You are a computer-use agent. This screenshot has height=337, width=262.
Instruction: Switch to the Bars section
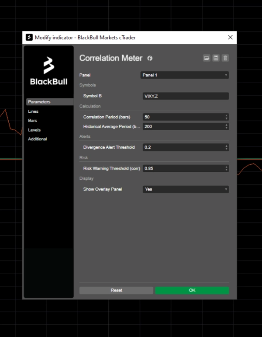(x=32, y=121)
